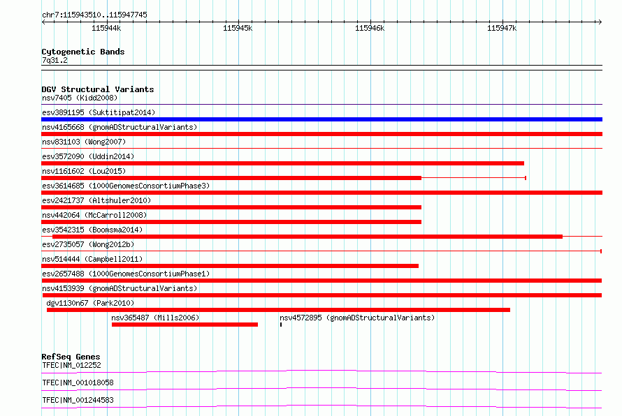Click the 115945k ruler position
Image resolution: width=622 pixels, height=416 pixels.
click(x=238, y=28)
